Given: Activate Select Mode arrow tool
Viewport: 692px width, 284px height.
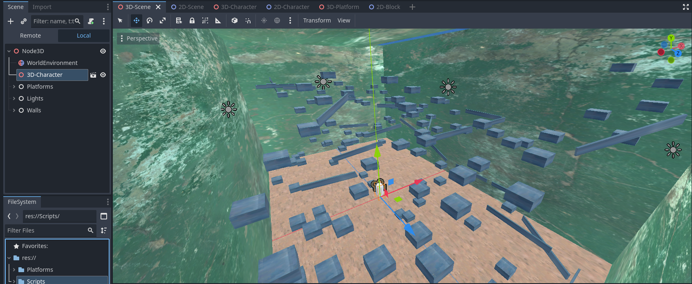Looking at the screenshot, I should click(x=120, y=20).
